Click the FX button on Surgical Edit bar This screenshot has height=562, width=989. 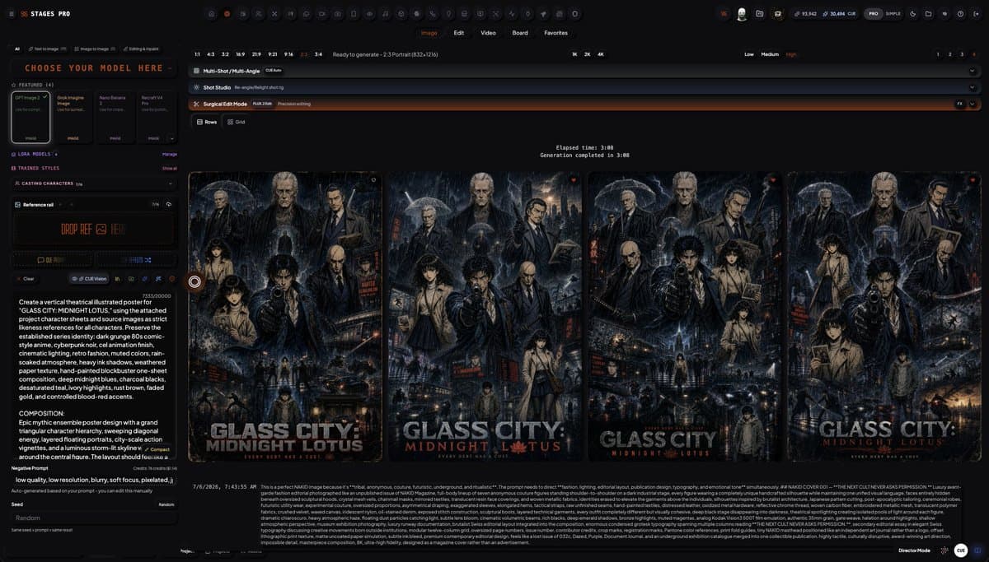[959, 105]
